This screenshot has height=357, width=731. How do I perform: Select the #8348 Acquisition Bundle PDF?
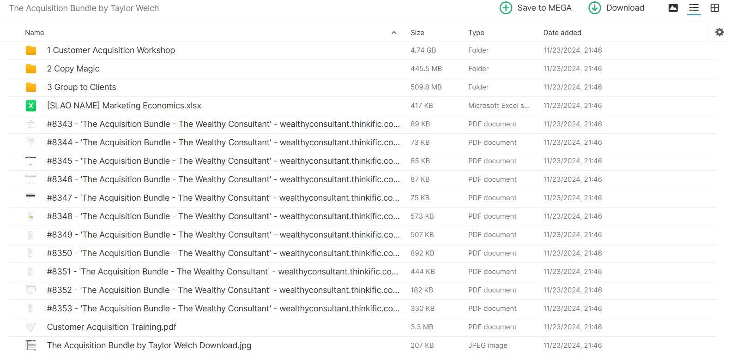223,216
